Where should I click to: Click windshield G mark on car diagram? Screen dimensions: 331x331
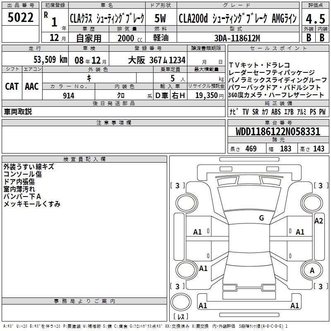(261, 218)
